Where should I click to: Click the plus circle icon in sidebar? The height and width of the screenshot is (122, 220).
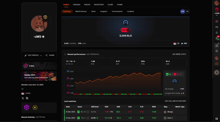point(217,51)
